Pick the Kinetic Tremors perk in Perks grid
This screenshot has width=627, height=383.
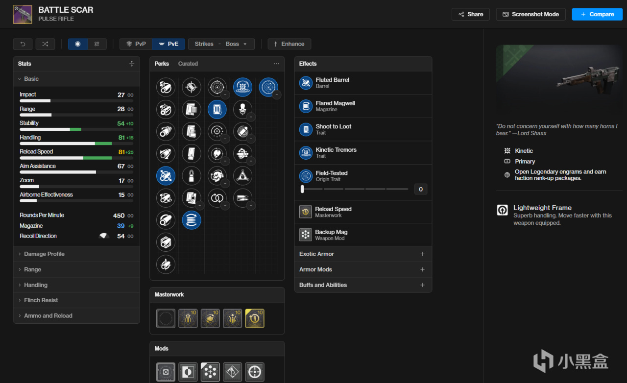pos(242,87)
